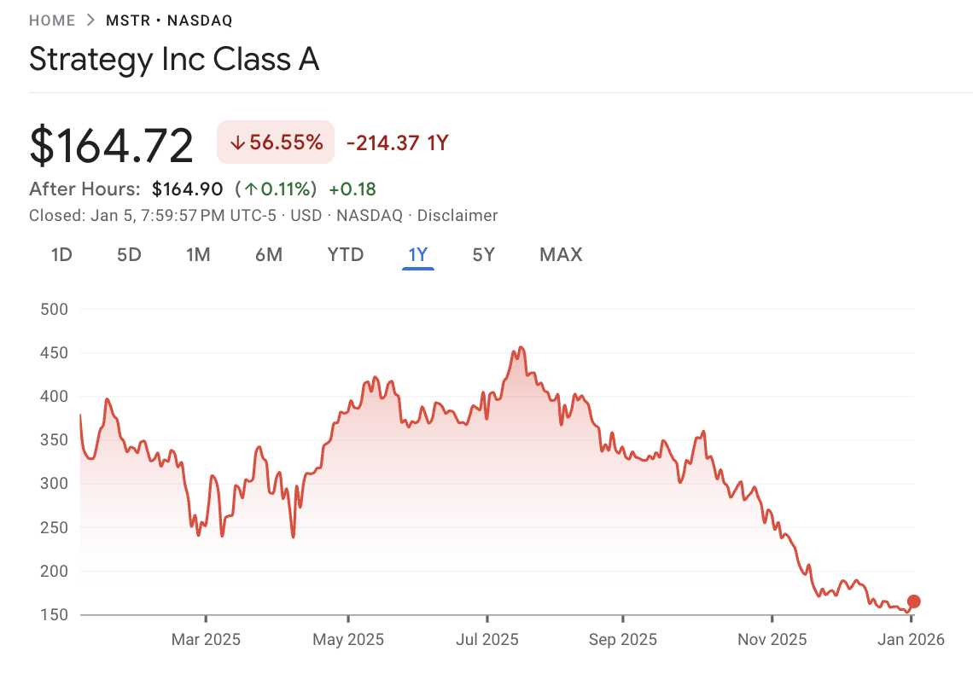Switch chart to 6M range

click(268, 254)
